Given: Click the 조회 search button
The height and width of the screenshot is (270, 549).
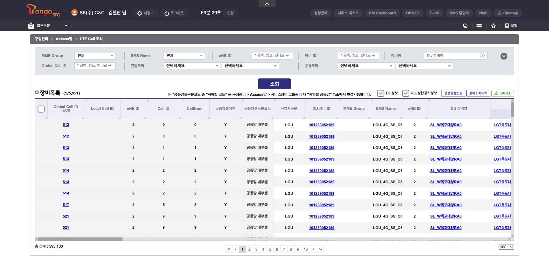Looking at the screenshot, I should point(274,84).
